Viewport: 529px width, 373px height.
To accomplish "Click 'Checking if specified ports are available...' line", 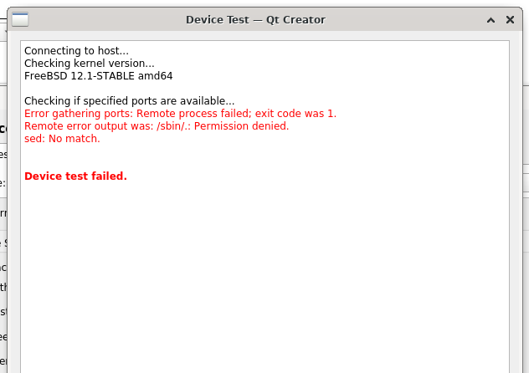I will pyautogui.click(x=129, y=100).
